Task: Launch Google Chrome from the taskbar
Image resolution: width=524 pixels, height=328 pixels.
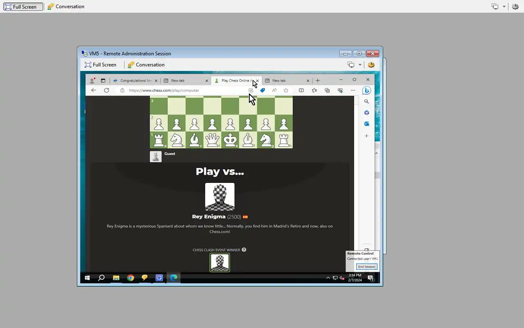Action: click(x=131, y=278)
